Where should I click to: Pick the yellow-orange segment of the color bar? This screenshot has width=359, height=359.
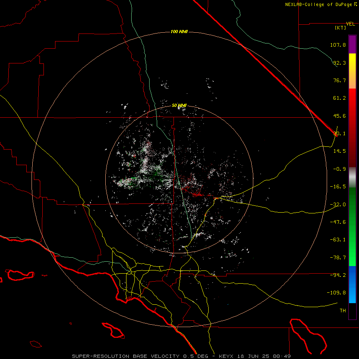[352, 71]
